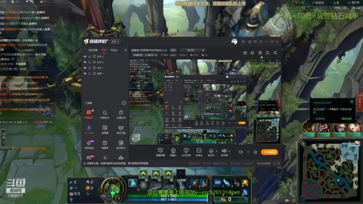This screenshot has width=363, height=204.
Task: Click the cover edit field with pencil
Action: point(192,50)
